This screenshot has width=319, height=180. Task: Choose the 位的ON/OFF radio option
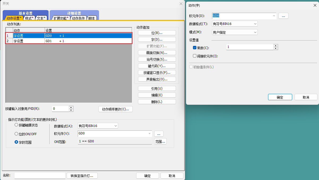coord(16,134)
